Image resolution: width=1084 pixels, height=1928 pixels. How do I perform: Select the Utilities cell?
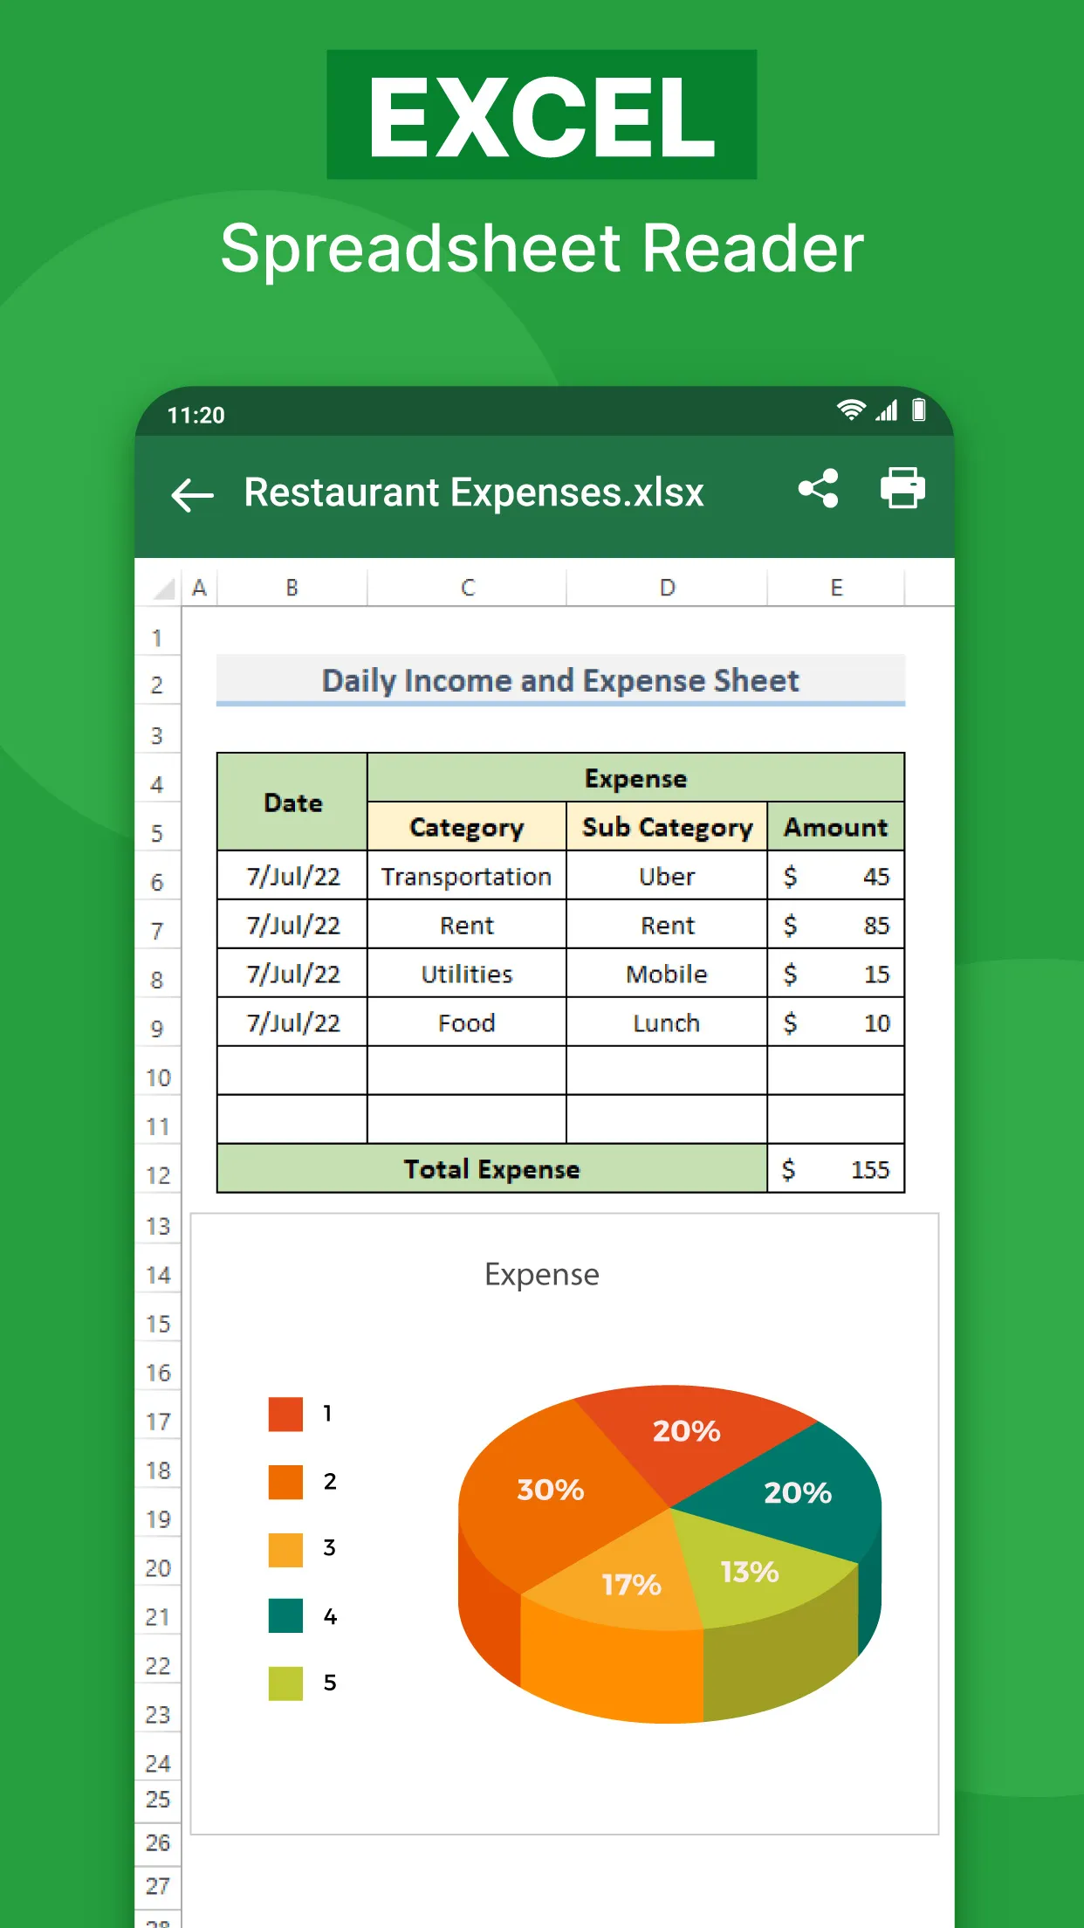(x=467, y=974)
